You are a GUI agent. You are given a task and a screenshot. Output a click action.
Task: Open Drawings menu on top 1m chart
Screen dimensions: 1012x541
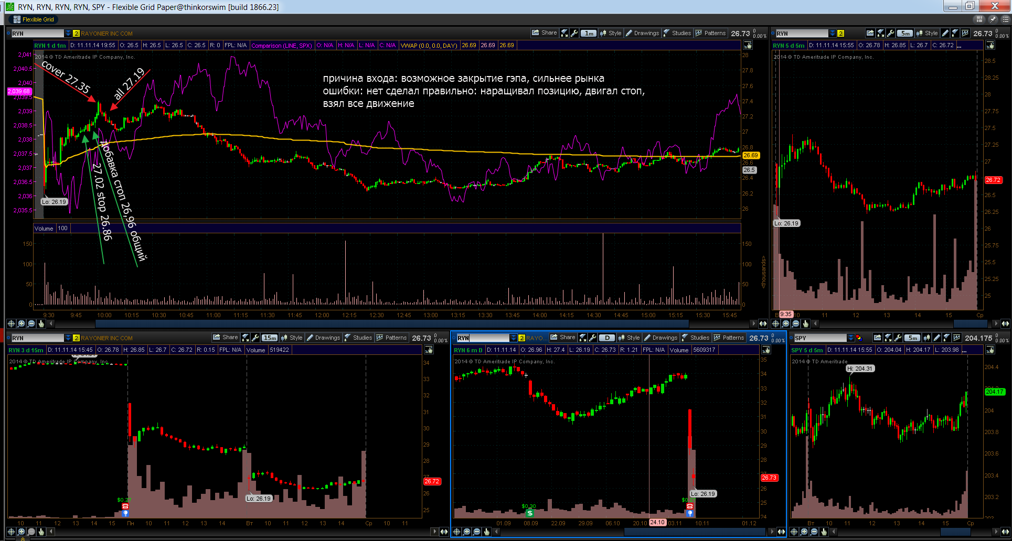642,33
